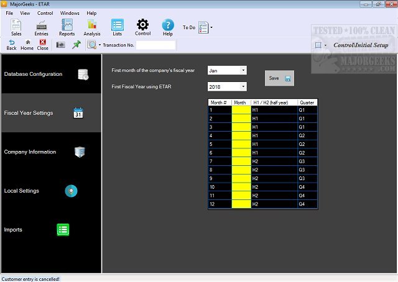Click the red Close toolbar icon
The image size is (398, 282).
click(43, 45)
